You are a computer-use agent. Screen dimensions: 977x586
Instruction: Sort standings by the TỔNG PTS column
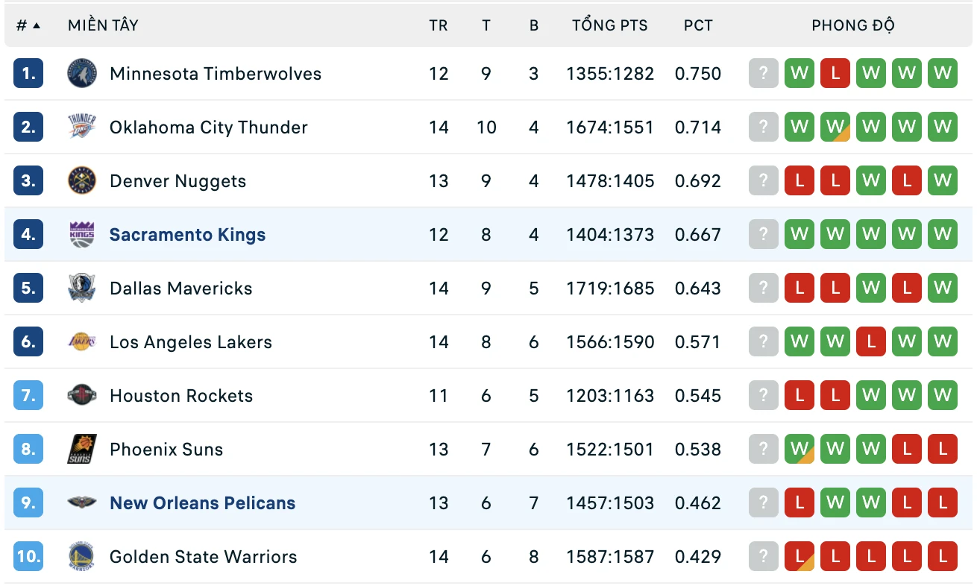(x=610, y=25)
